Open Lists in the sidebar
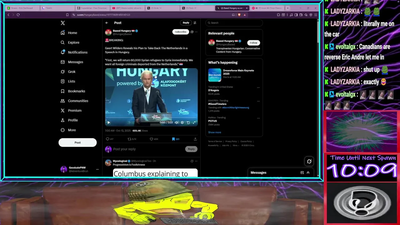The image size is (400, 225). (68, 81)
